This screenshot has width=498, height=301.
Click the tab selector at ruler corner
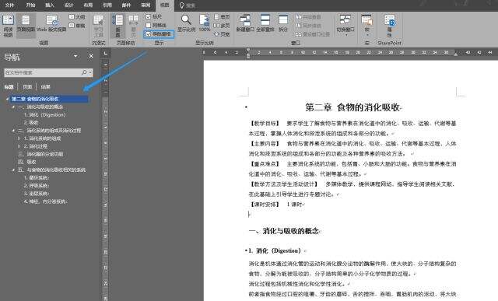105,54
